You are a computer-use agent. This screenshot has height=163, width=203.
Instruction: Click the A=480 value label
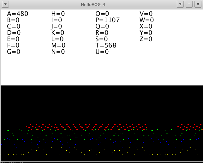[17, 14]
